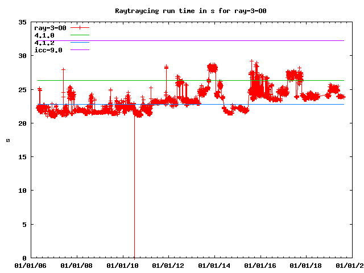Click the 4.1.2 legend label
Image resolution: width=364 pixels, height=273 pixels.
(x=44, y=43)
